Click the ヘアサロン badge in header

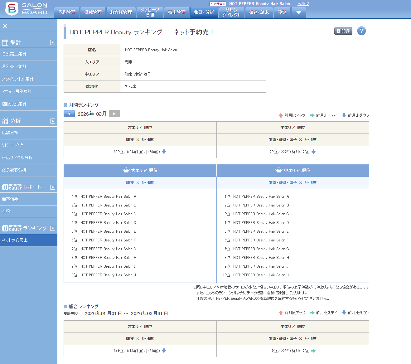pyautogui.click(x=218, y=4)
